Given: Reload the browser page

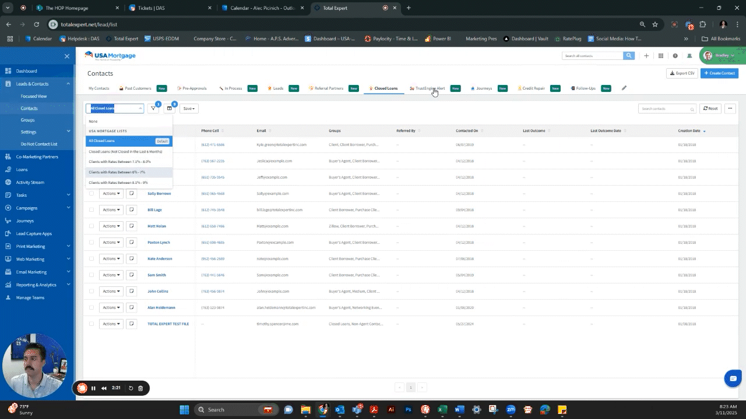Looking at the screenshot, I should pyautogui.click(x=37, y=24).
